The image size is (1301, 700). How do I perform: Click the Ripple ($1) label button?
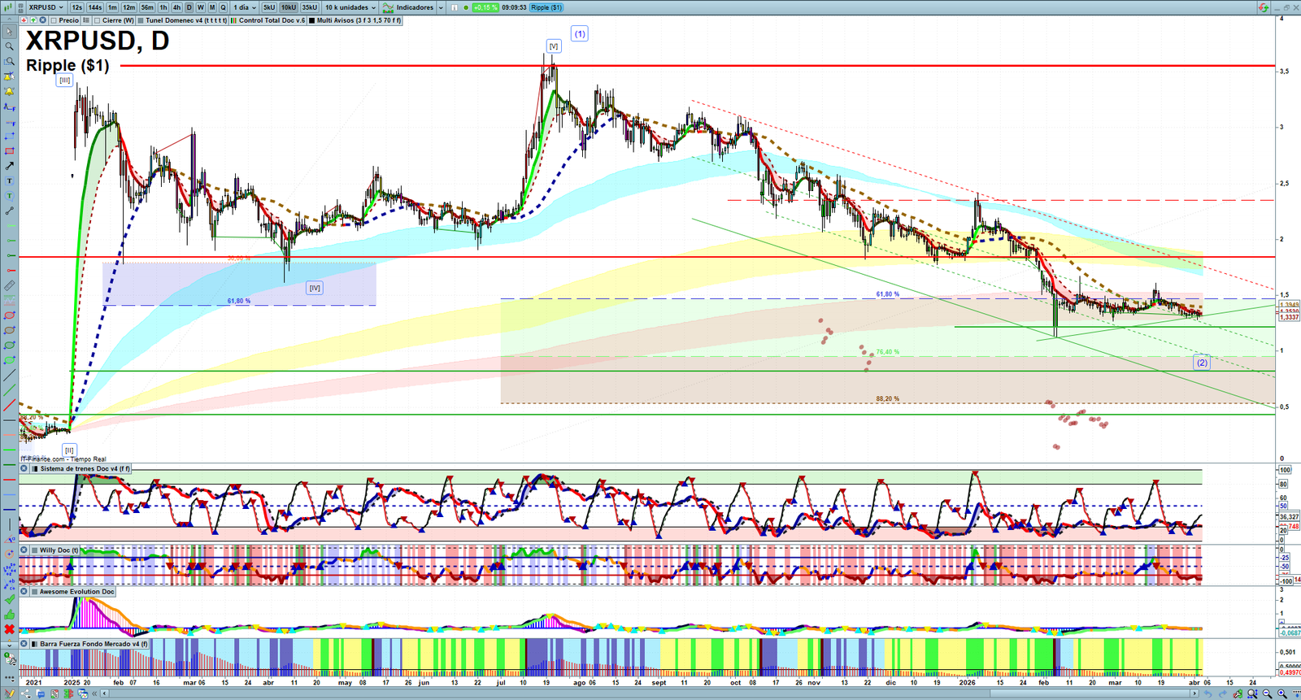click(546, 7)
